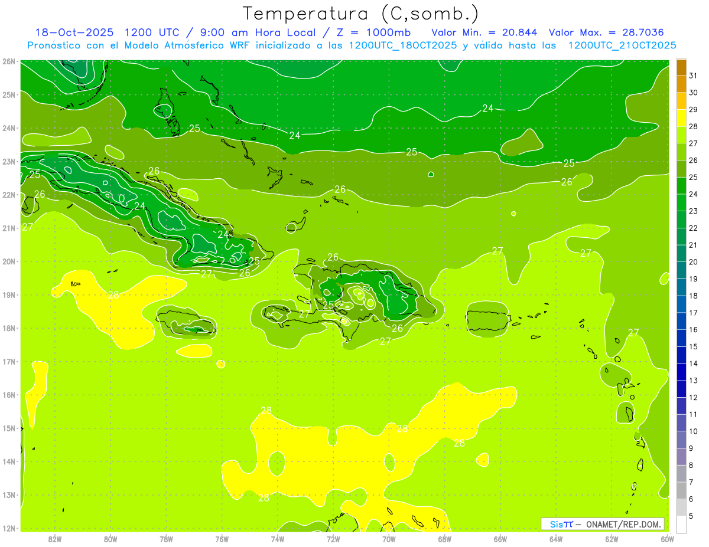This screenshot has width=709, height=547.
Task: Click the purple colorbar swatch between 9 and 10
Action: click(681, 440)
